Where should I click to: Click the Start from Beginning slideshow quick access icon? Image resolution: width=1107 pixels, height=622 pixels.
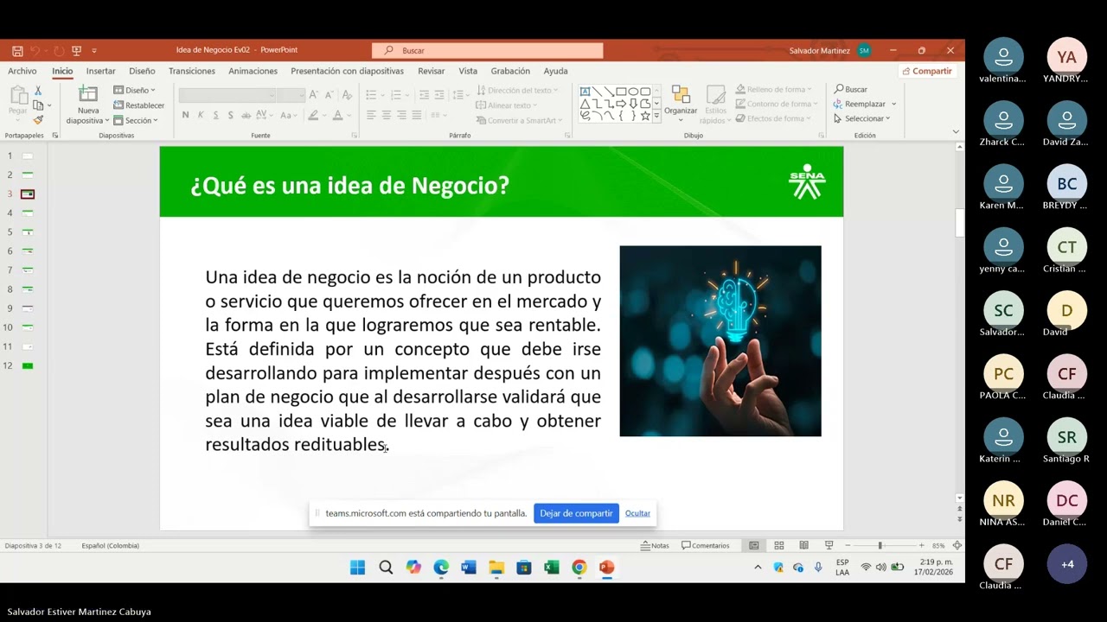click(x=76, y=51)
